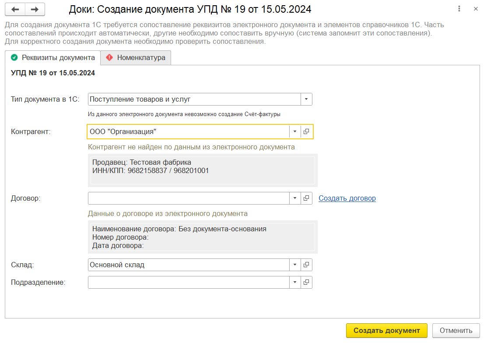Click the Отменить button
The width and height of the screenshot is (487, 343).
pos(456,331)
